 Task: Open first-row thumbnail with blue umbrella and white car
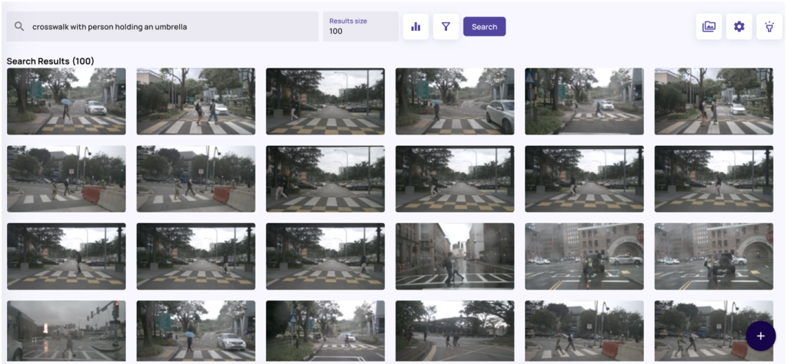coord(66,101)
